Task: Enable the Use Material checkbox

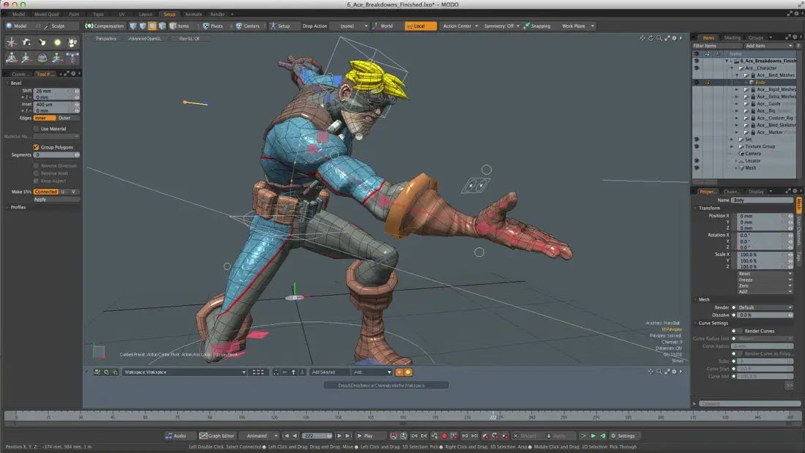Action: click(x=36, y=129)
